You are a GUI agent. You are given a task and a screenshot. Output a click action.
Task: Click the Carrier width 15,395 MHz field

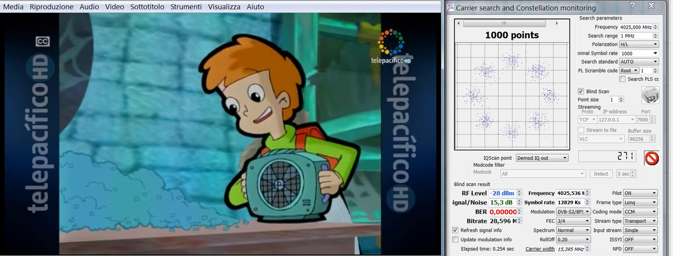pos(570,249)
